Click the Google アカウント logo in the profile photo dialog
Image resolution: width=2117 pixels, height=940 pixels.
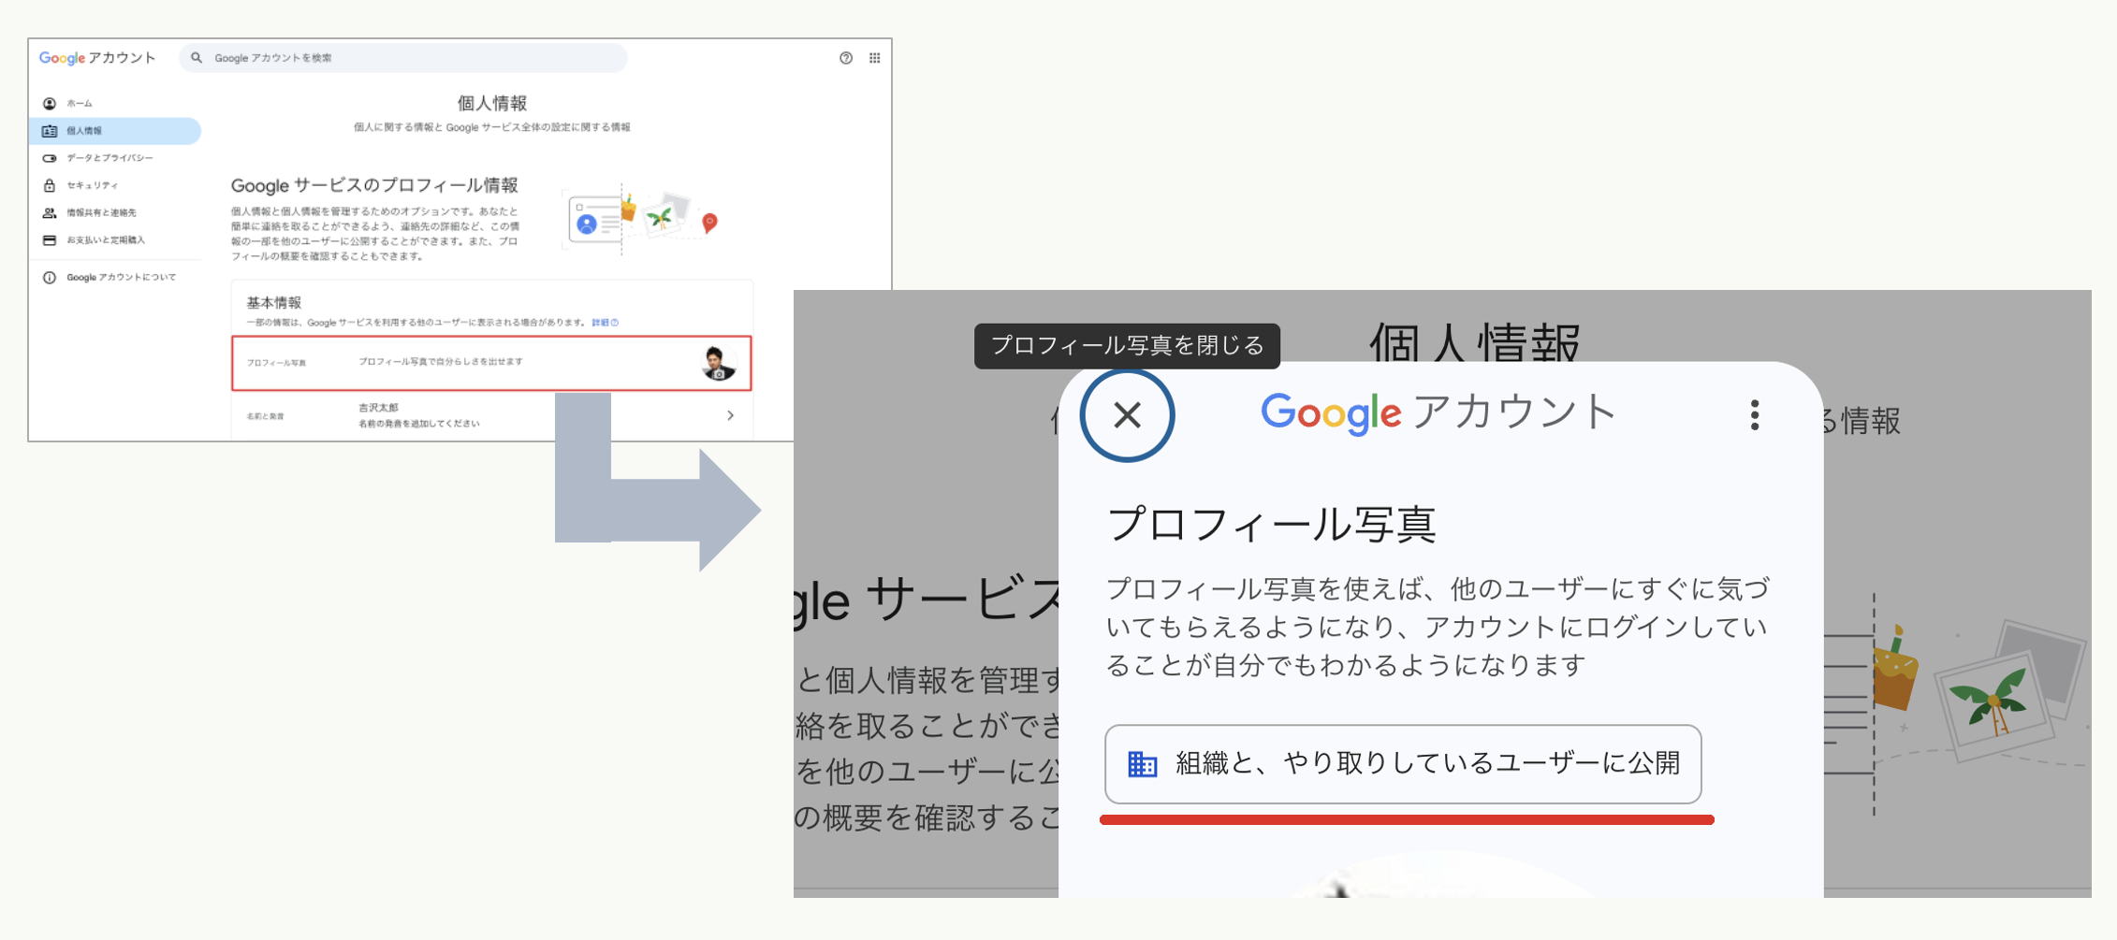(1438, 412)
